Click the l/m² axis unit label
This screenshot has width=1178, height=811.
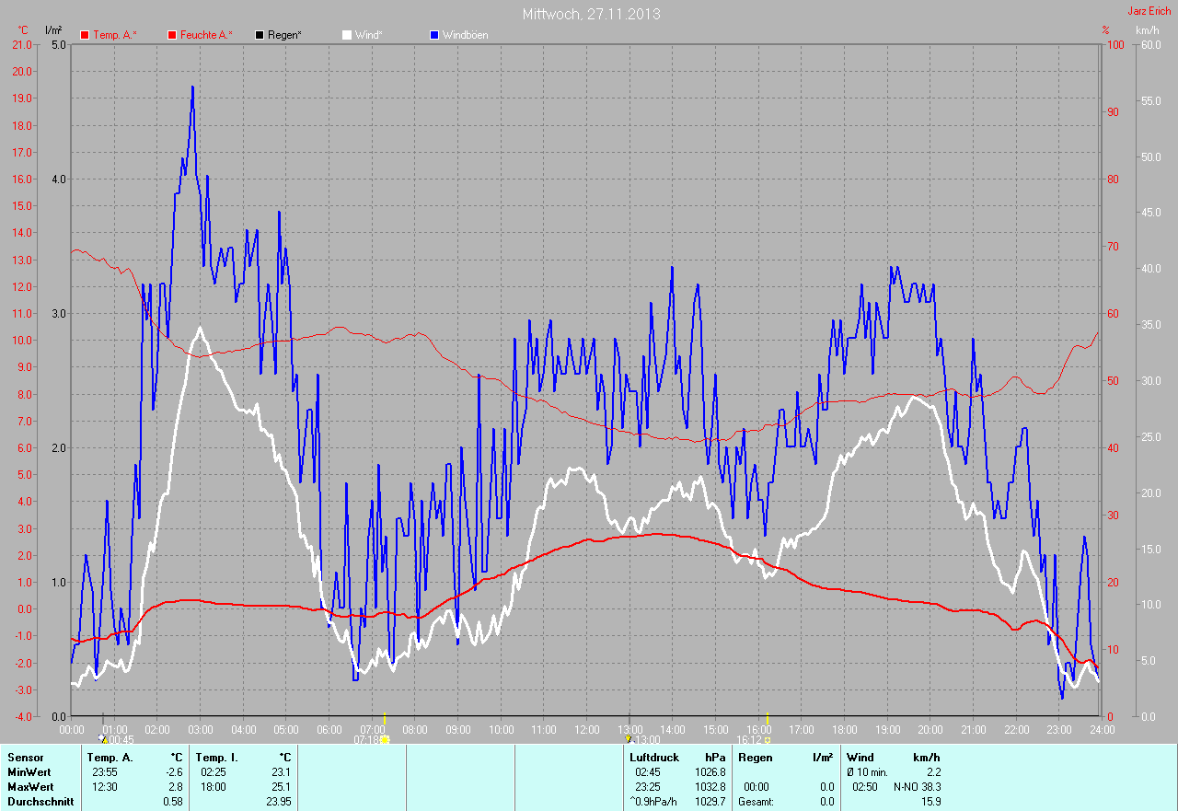click(x=53, y=30)
